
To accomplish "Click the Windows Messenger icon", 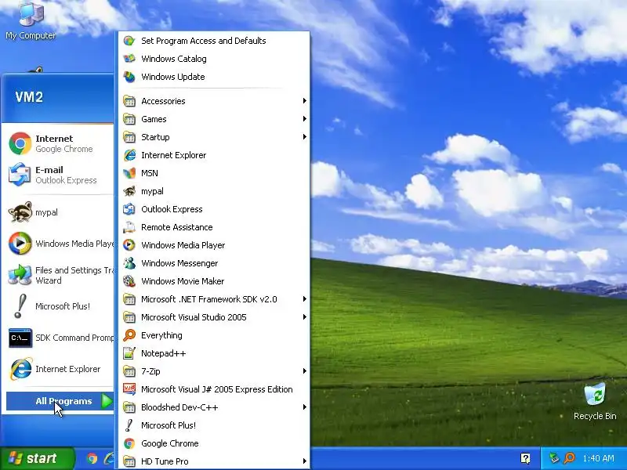I will click(x=129, y=263).
